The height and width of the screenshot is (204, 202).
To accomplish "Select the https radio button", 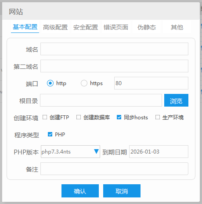I will click(x=84, y=83).
